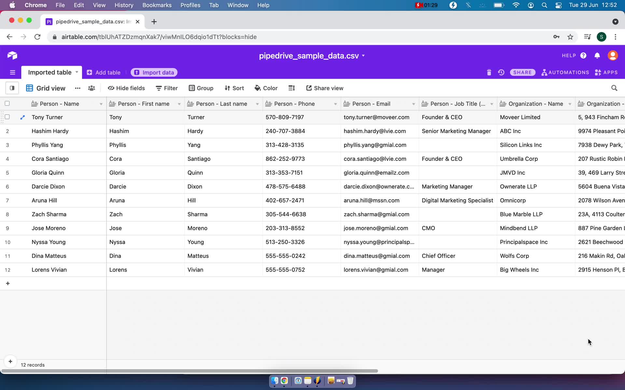Click Import data button
The height and width of the screenshot is (390, 625).
pos(154,72)
